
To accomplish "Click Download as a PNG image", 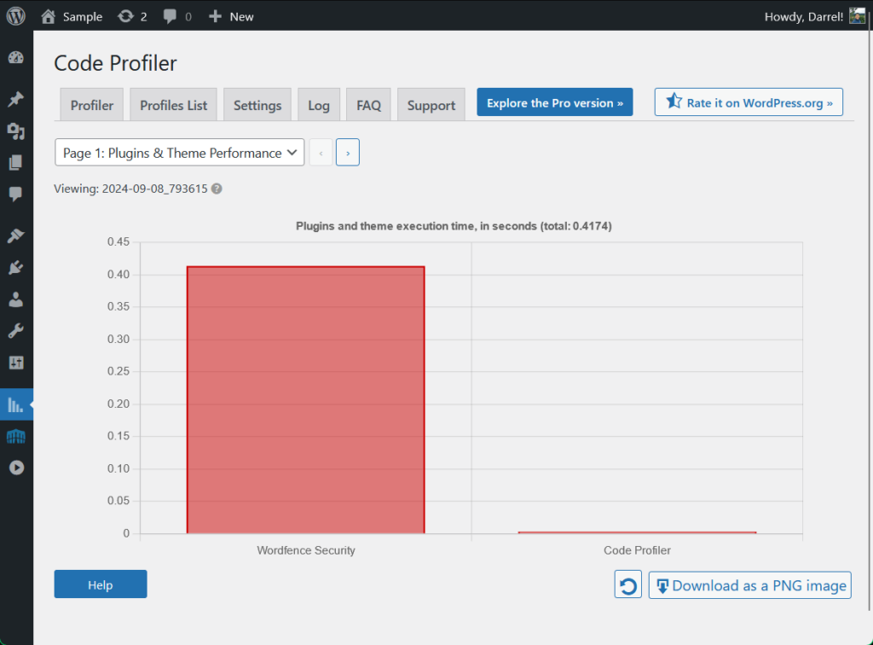I will (x=749, y=585).
